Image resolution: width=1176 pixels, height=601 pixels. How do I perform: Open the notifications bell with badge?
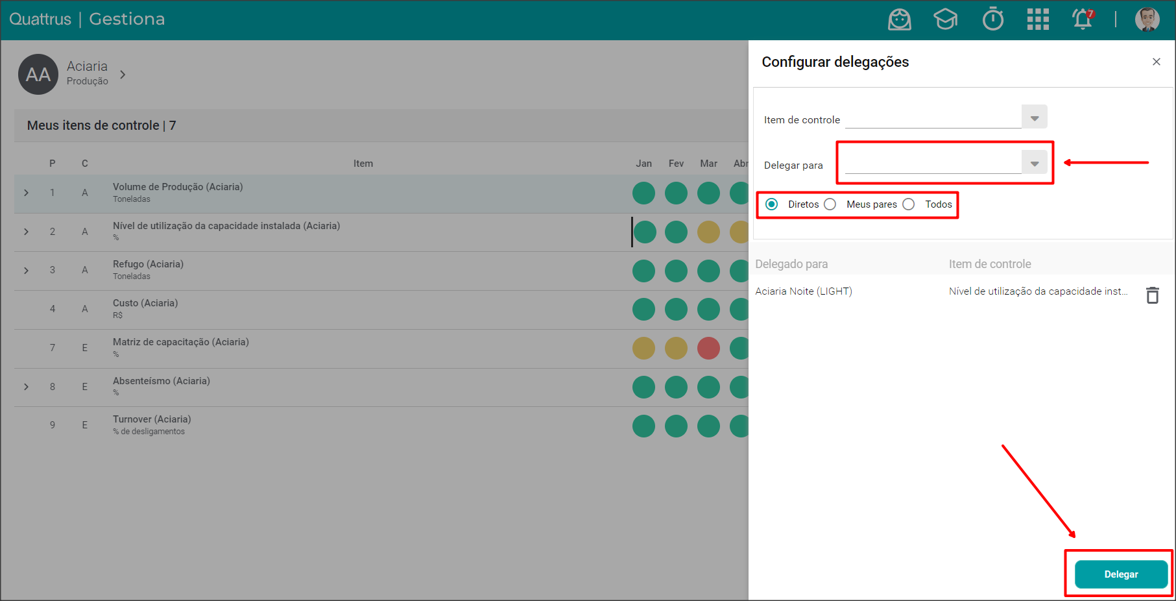point(1083,19)
